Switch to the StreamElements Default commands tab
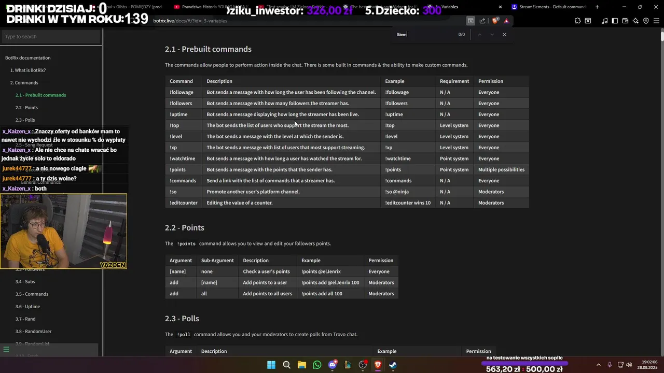The image size is (664, 373). [548, 7]
